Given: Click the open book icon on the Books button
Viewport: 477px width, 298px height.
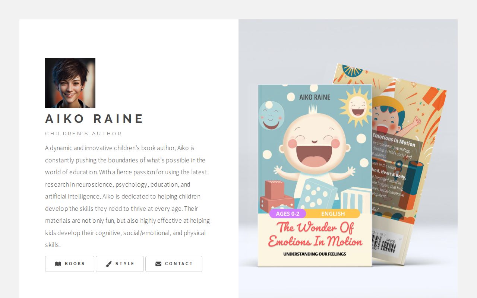Looking at the screenshot, I should (x=58, y=264).
